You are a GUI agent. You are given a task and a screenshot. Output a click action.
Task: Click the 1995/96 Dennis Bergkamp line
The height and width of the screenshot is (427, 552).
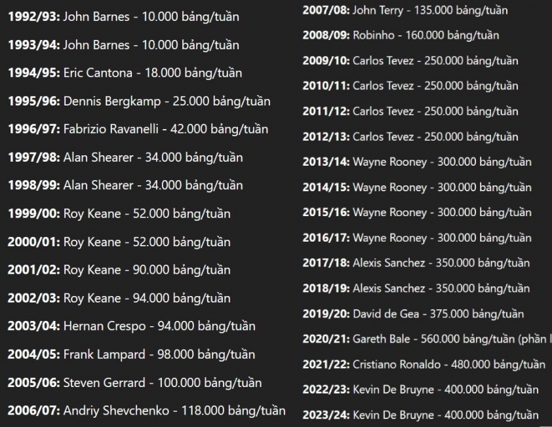pyautogui.click(x=140, y=102)
